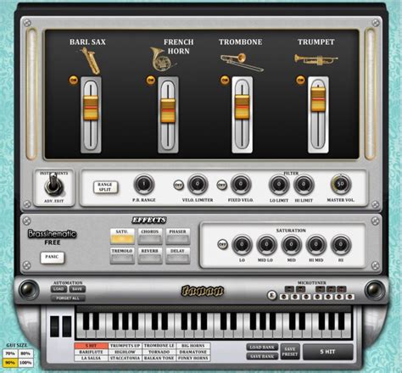Flip the Instruments / Adv. Edit lever switch
Viewport: 402px width, 373px height.
click(x=53, y=184)
